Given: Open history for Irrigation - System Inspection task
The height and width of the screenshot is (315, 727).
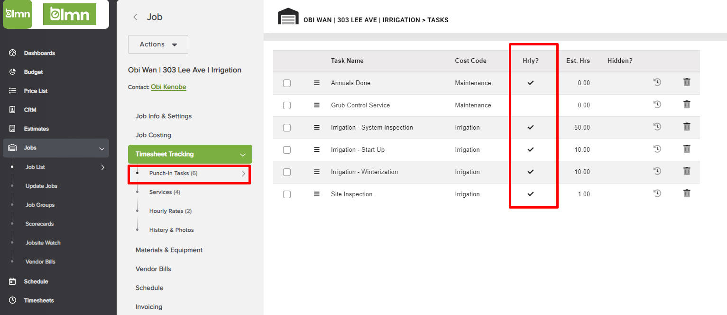Looking at the screenshot, I should pyautogui.click(x=657, y=127).
